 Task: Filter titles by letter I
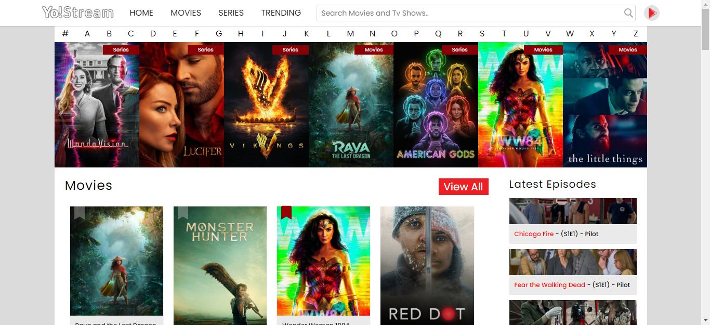tap(262, 34)
